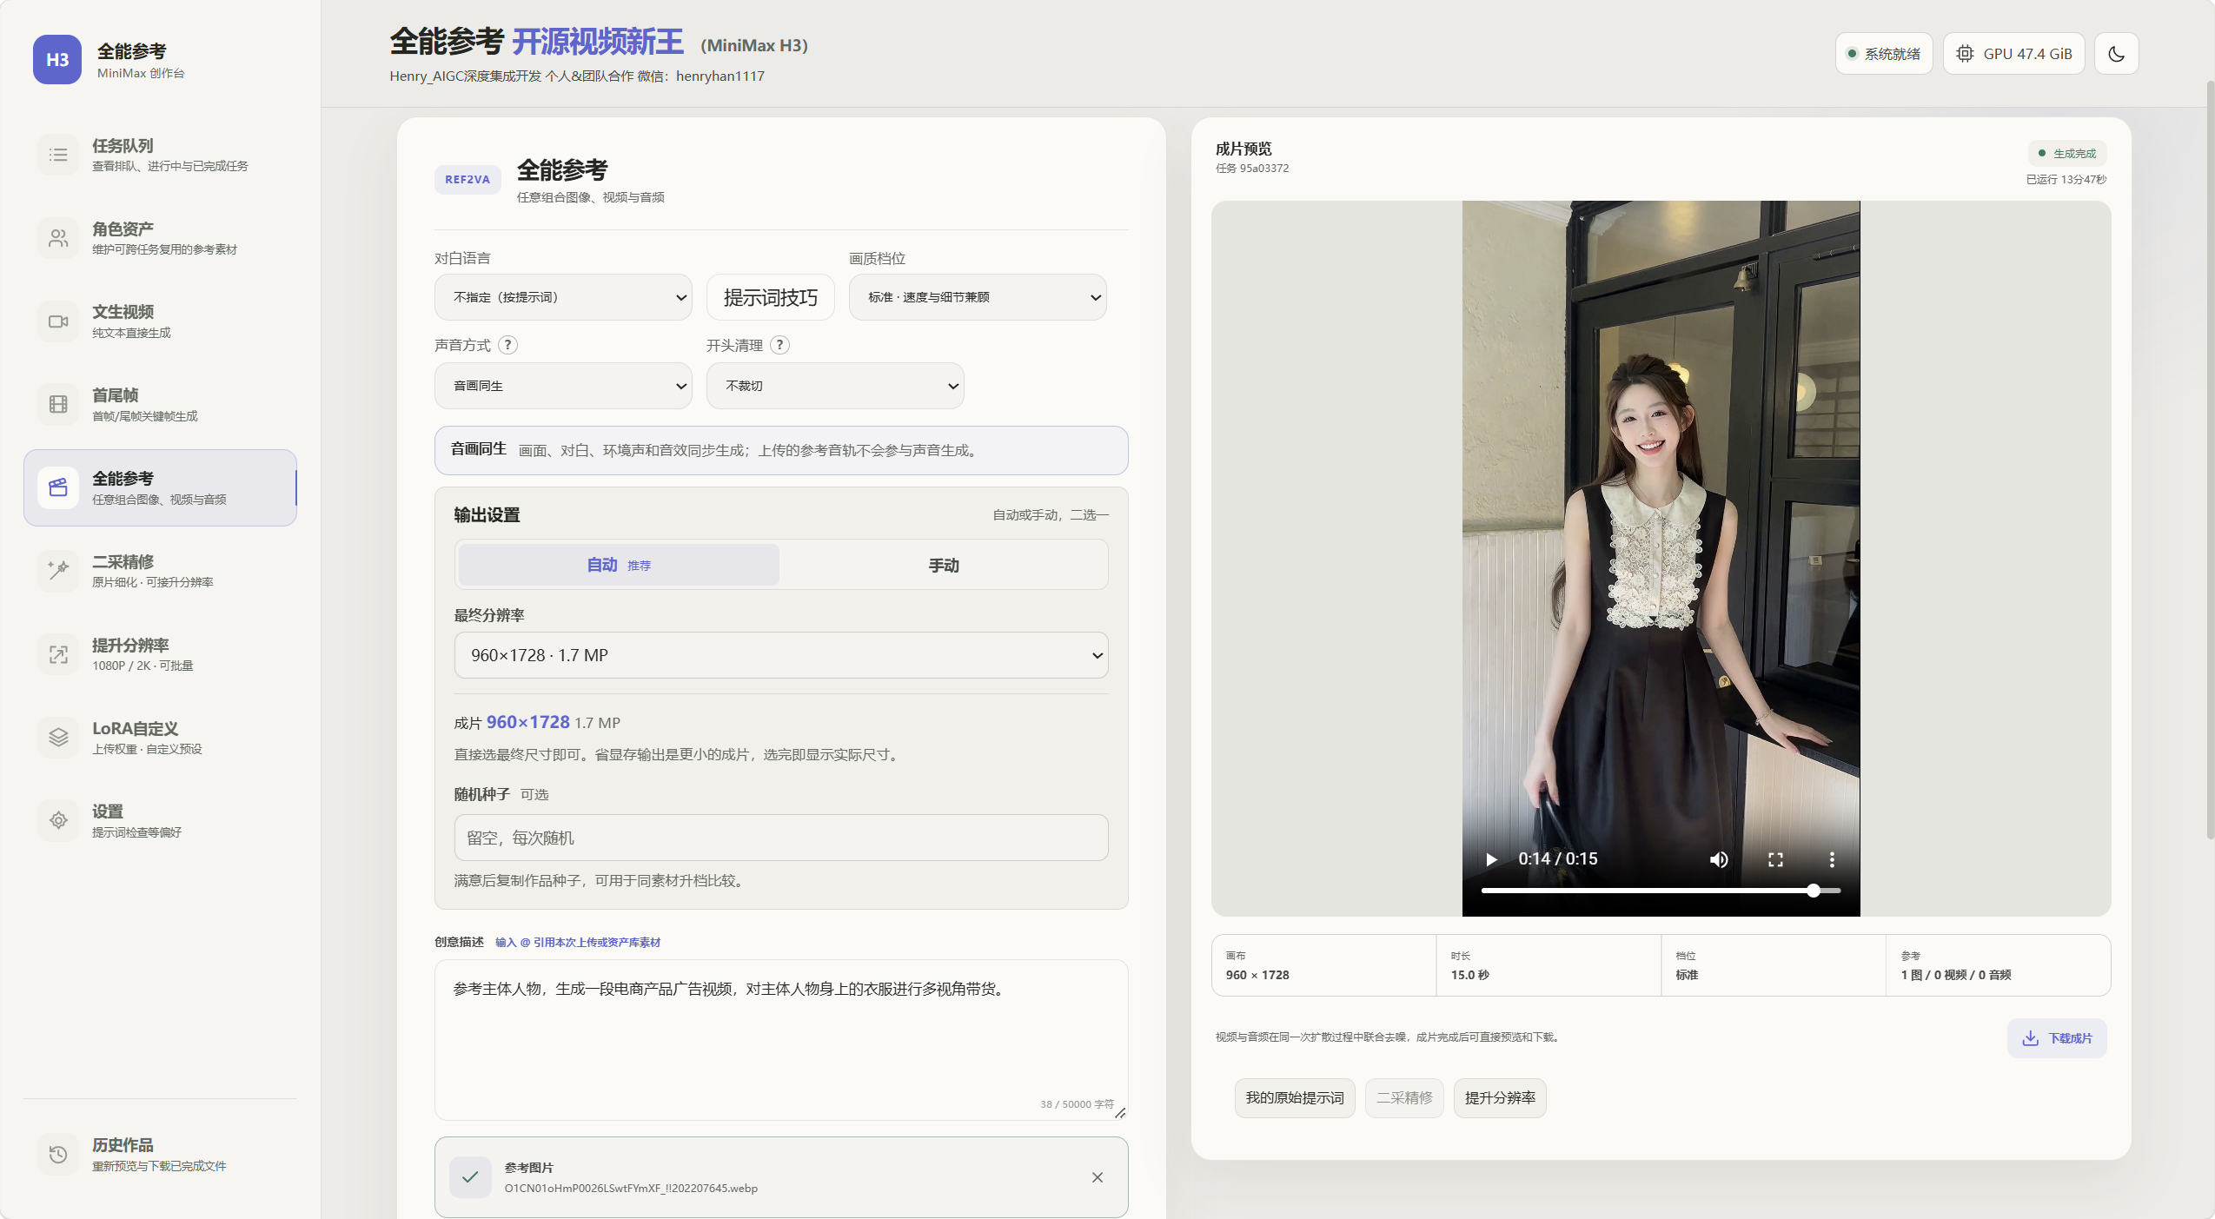Click the H3 logo icon
This screenshot has width=2215, height=1219.
coord(57,60)
